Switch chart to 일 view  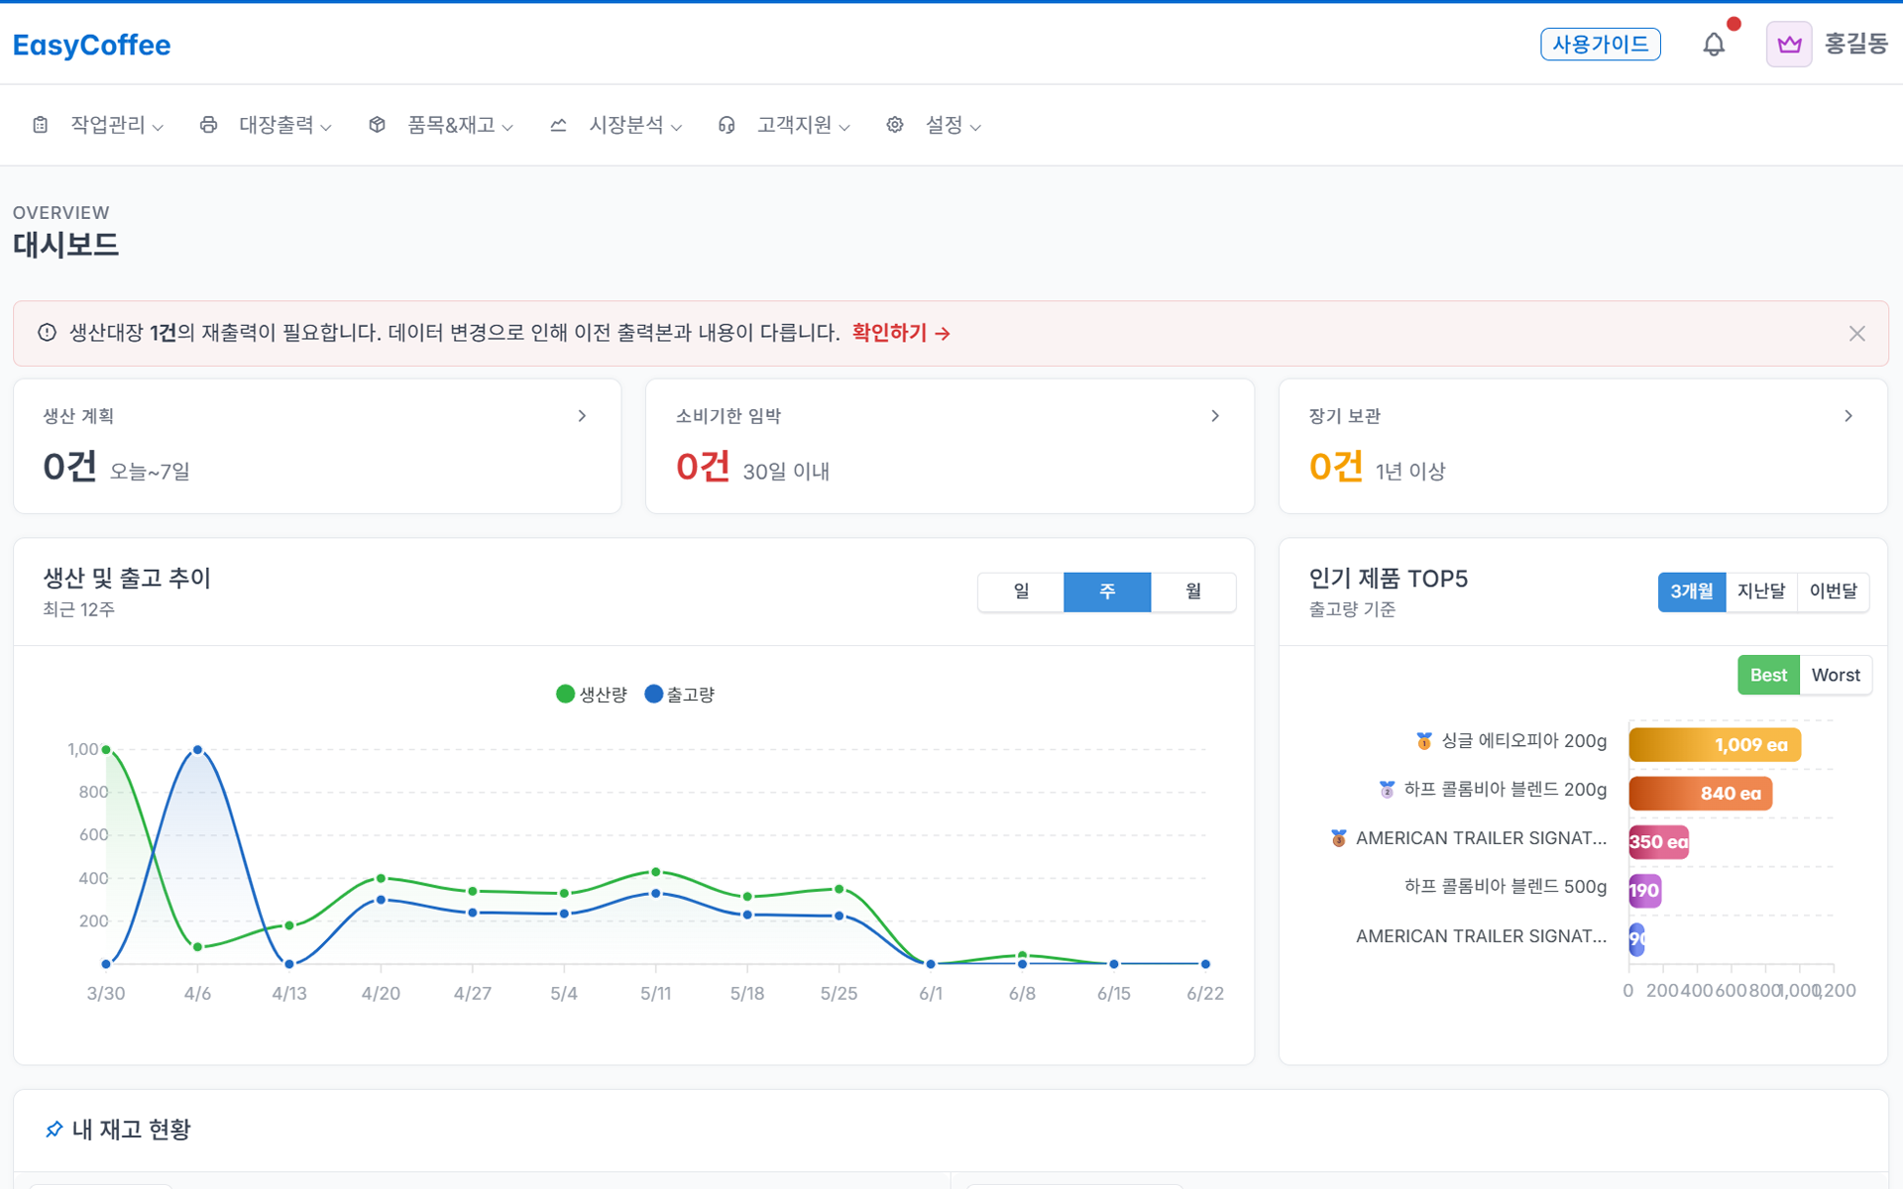click(x=1021, y=592)
